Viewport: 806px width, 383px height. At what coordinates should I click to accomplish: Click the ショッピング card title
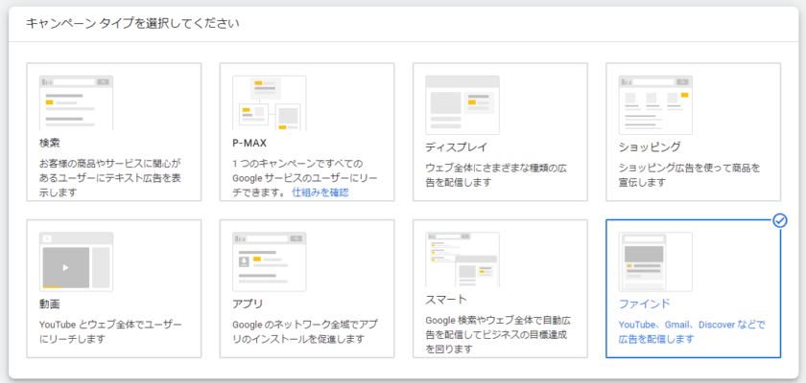[x=650, y=147]
